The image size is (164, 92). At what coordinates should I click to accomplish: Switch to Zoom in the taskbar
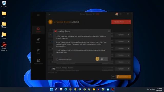pos(108,89)
